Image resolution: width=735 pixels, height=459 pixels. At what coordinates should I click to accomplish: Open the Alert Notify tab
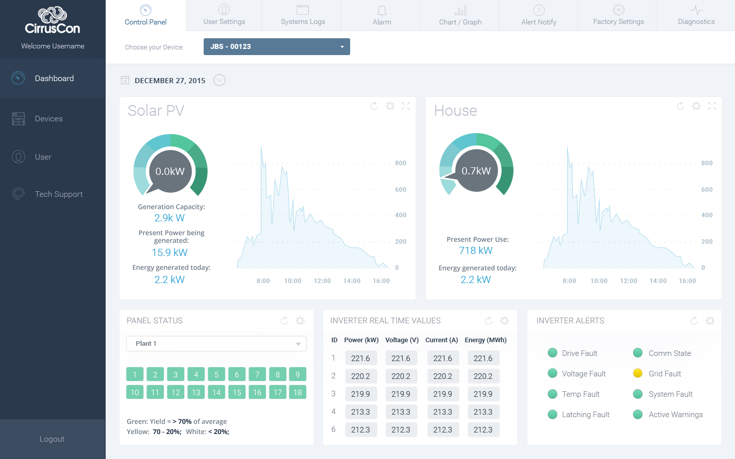tap(538, 15)
